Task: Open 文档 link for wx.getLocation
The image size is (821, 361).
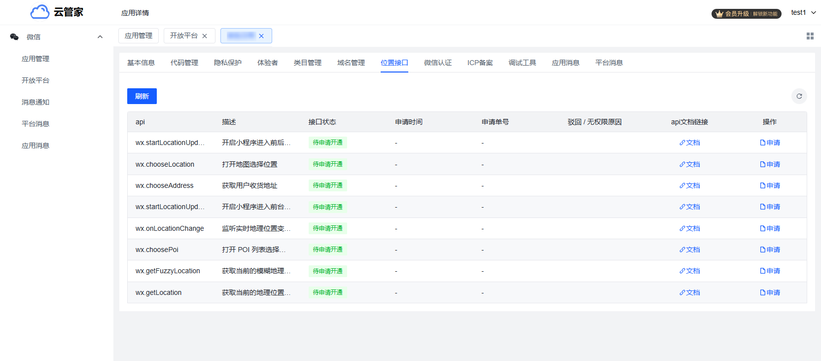Action: pos(690,292)
